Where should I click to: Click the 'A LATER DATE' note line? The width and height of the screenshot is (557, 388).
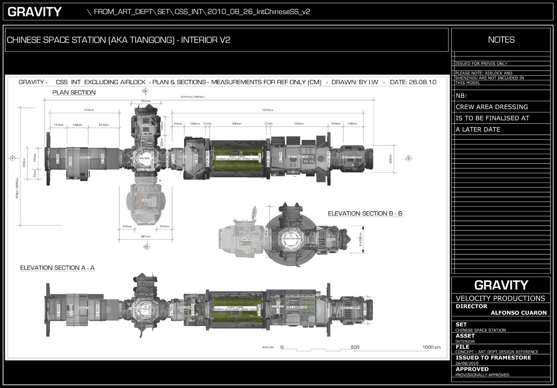pyautogui.click(x=478, y=129)
